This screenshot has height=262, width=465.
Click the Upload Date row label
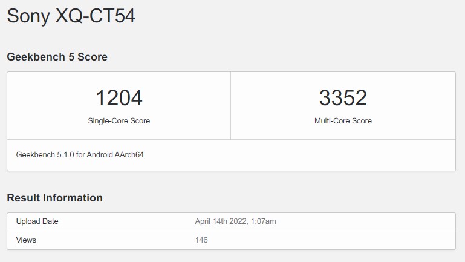tap(37, 221)
